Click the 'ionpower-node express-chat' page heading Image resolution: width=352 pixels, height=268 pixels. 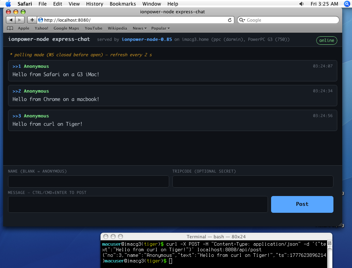[x=49, y=39]
